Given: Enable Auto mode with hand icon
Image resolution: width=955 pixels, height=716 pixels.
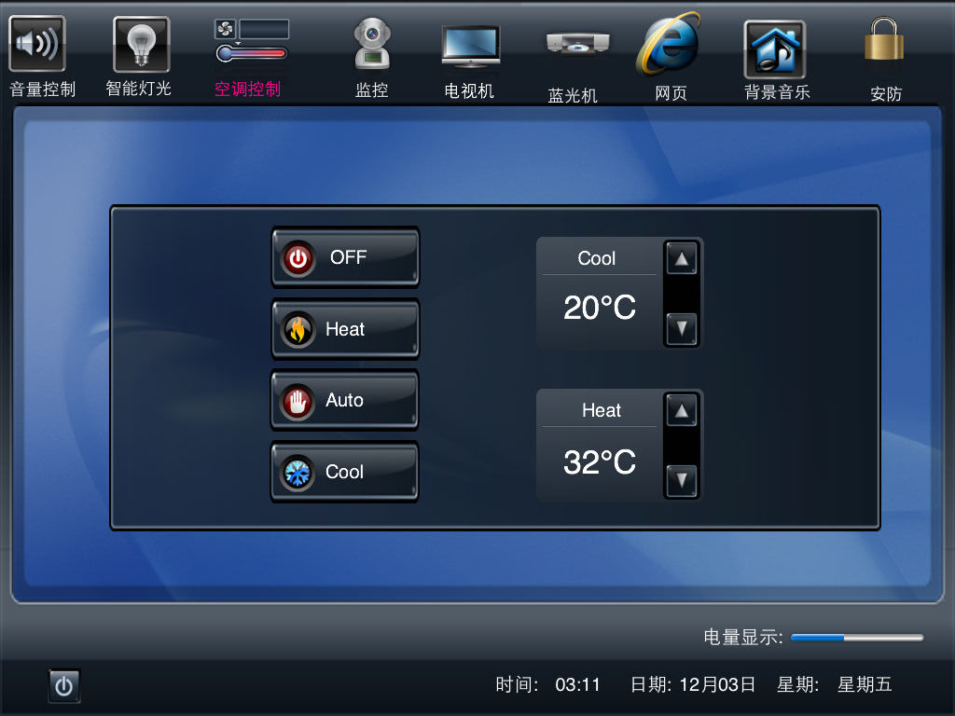Looking at the screenshot, I should (x=345, y=400).
